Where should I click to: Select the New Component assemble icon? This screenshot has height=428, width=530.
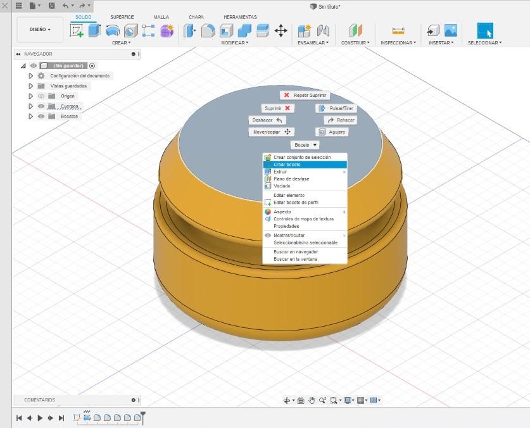pyautogui.click(x=304, y=30)
